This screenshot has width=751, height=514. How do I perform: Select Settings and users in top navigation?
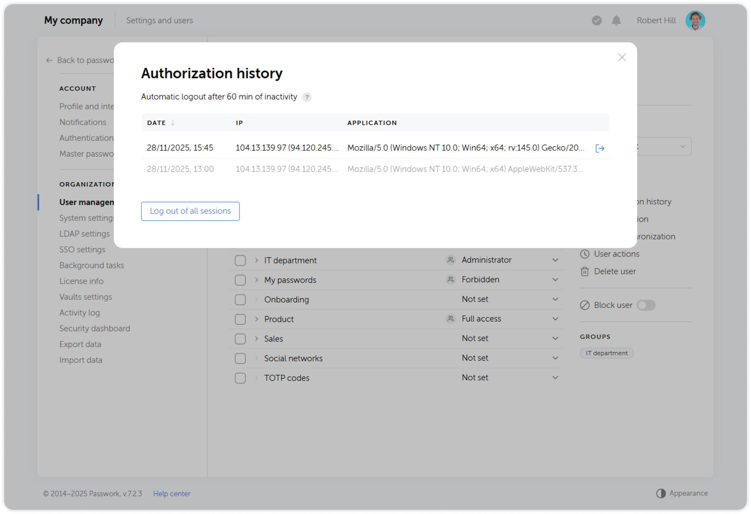pyautogui.click(x=159, y=20)
